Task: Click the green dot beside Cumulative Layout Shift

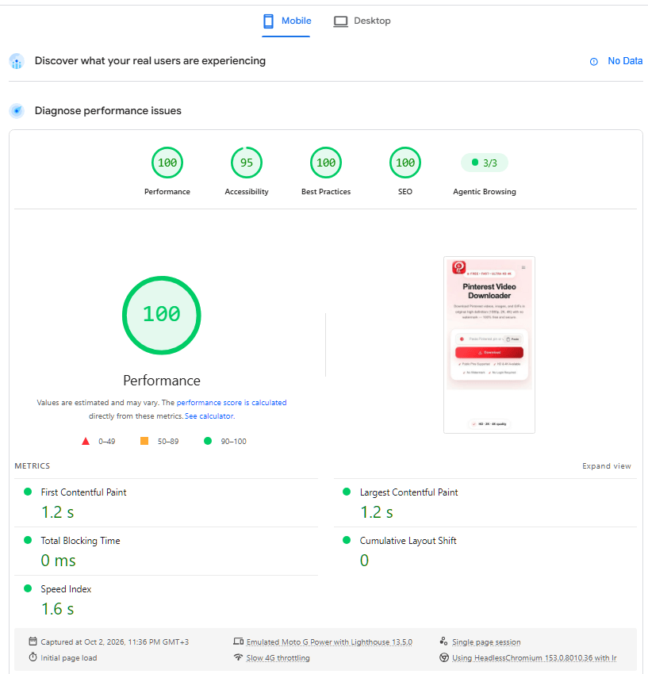Action: click(x=347, y=540)
